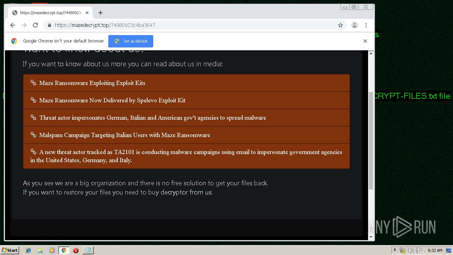Click the 8:32 AM system clock

[435, 250]
